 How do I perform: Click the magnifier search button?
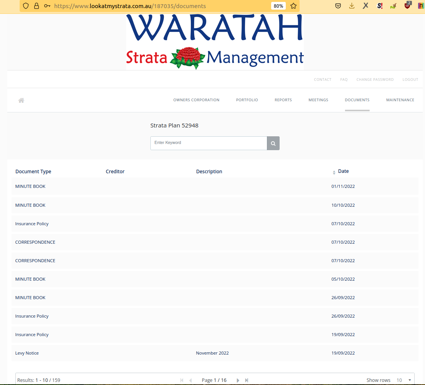pos(273,143)
